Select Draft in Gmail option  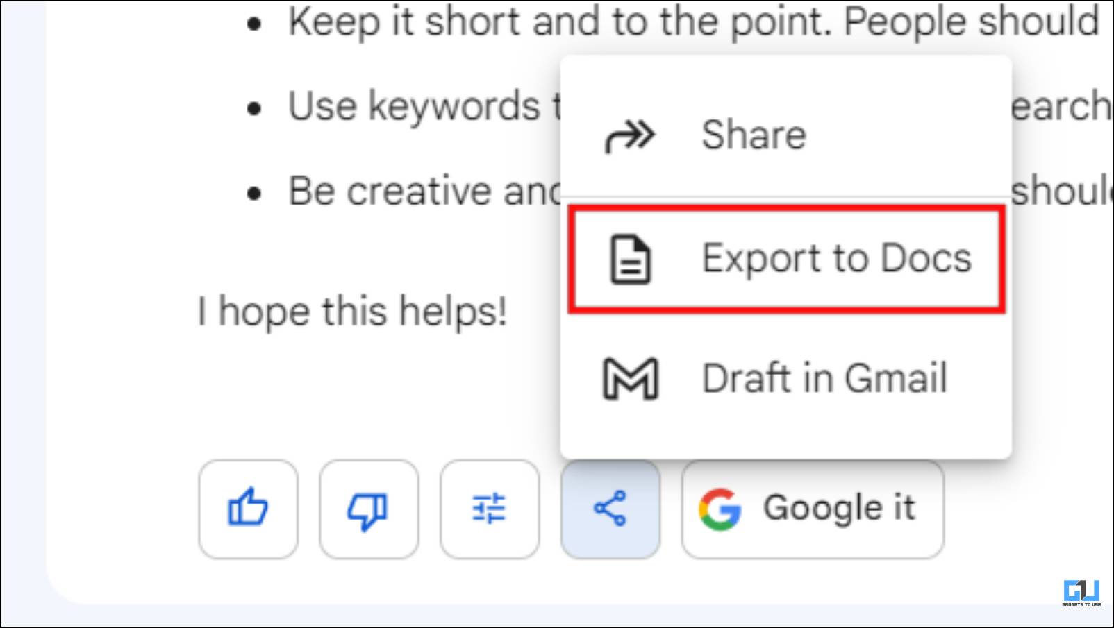tap(785, 378)
